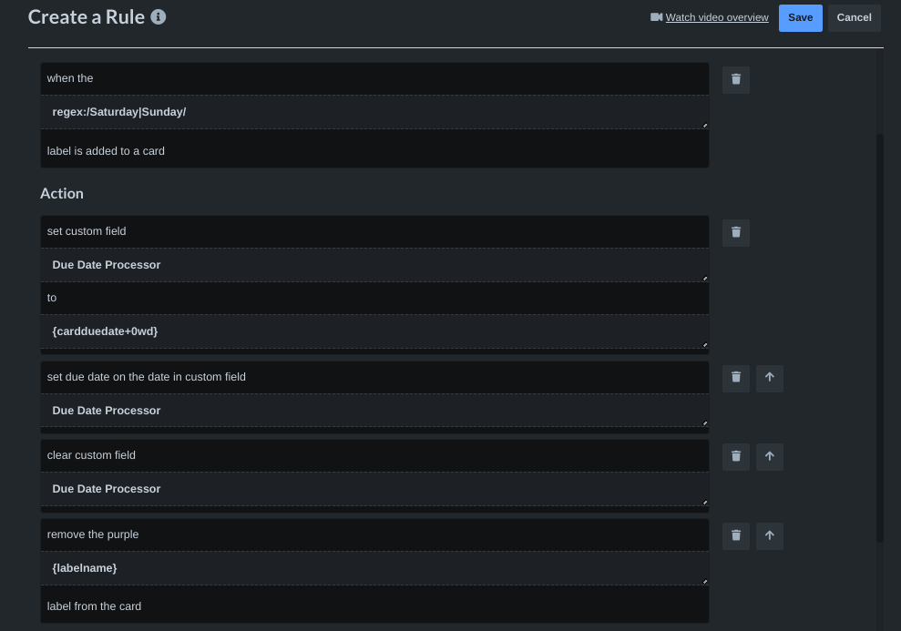Screen dimensions: 901x631
Task: Move the "clear custom field" action up
Action: (769, 456)
